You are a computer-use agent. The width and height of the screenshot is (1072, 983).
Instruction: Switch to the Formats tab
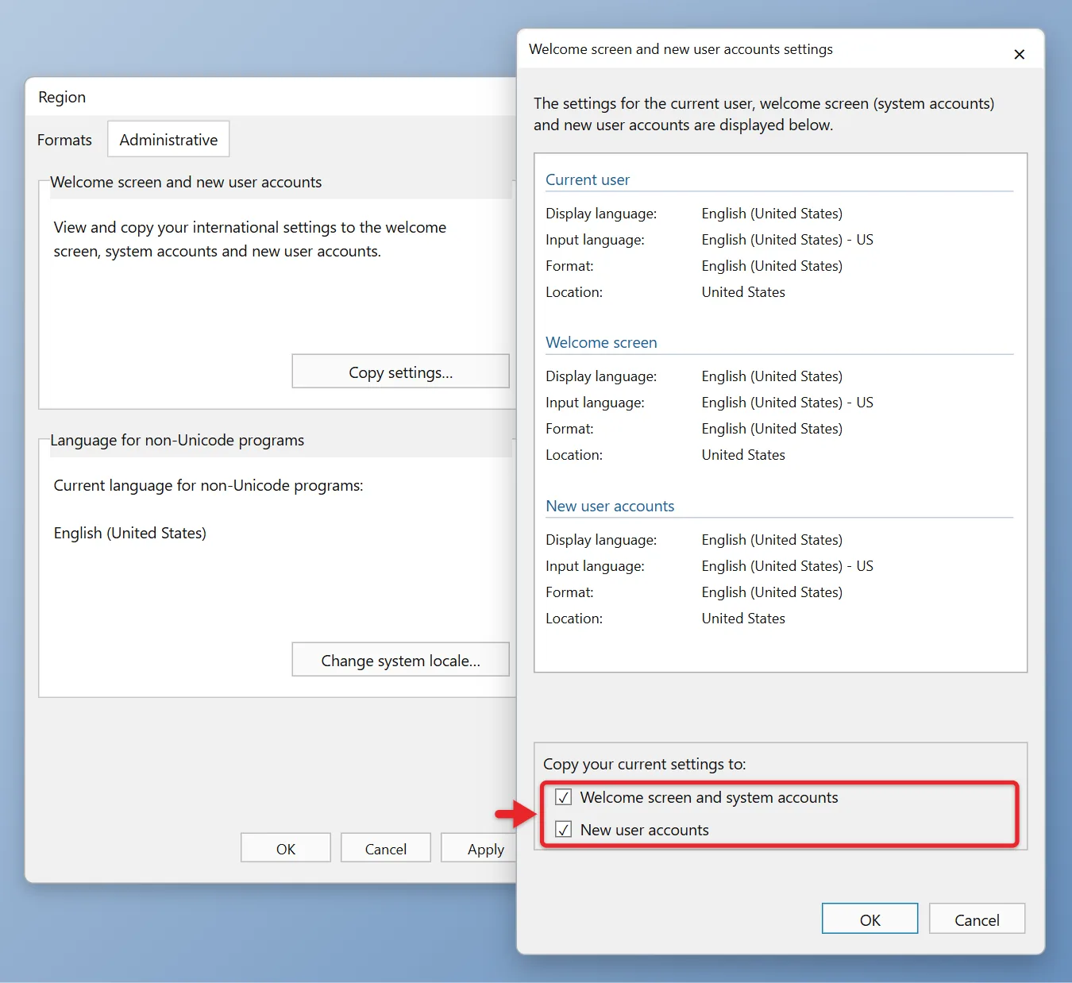[x=64, y=140]
